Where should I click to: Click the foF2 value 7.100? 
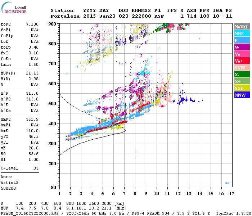pos(32,24)
